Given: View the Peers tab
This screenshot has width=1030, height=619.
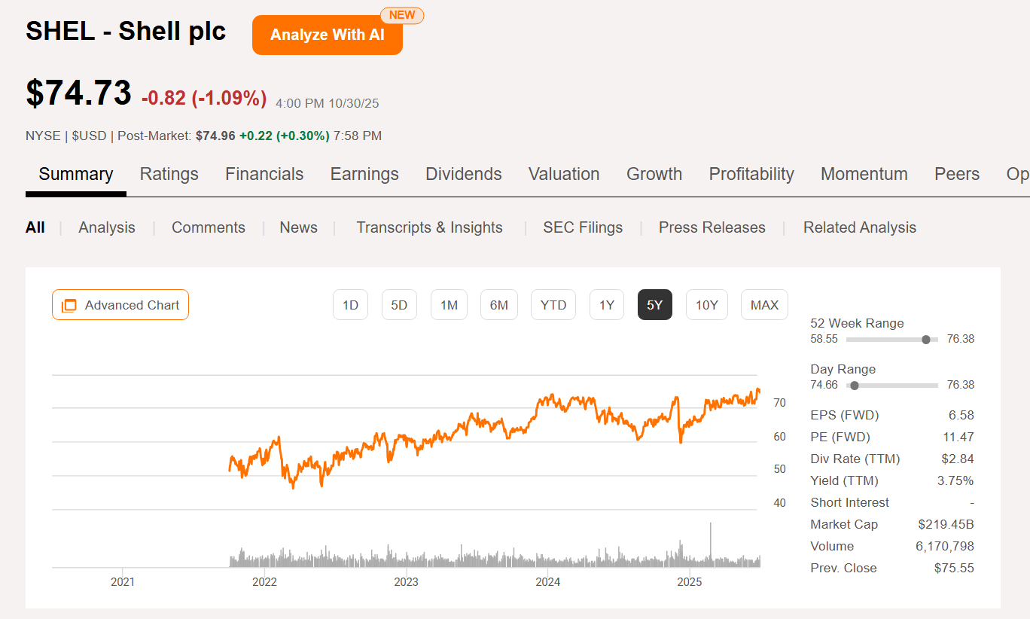Looking at the screenshot, I should pos(957,174).
